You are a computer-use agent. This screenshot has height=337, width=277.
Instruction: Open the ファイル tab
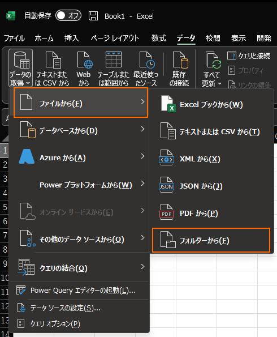coord(14,39)
